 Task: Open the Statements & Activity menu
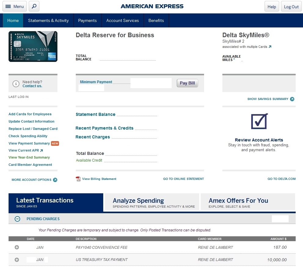coord(48,20)
